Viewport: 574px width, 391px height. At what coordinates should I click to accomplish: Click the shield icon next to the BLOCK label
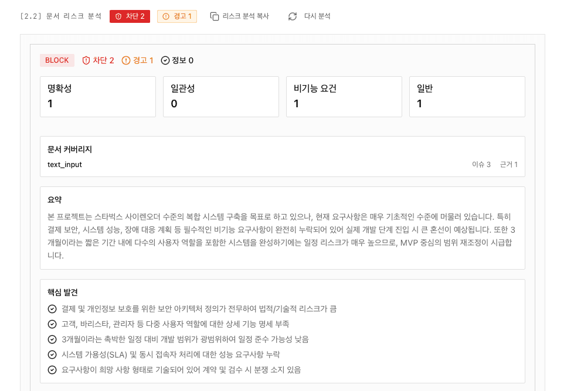[x=86, y=60]
